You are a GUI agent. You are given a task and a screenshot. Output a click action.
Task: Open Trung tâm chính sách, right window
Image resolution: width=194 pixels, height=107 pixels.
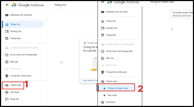pyautogui.click(x=116, y=72)
